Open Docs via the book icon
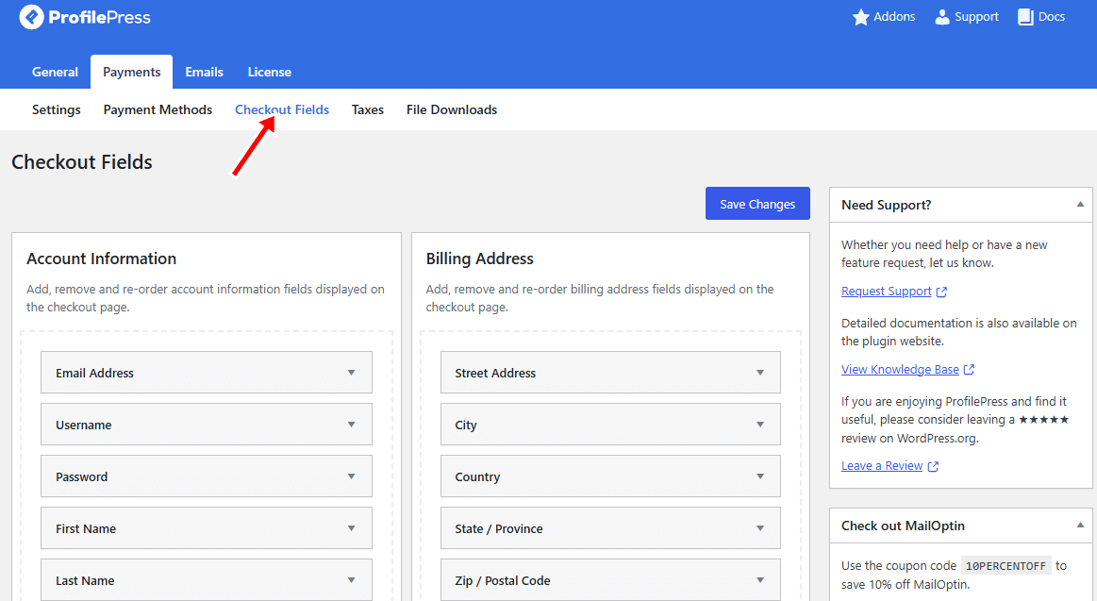The width and height of the screenshot is (1097, 601). click(x=1026, y=17)
